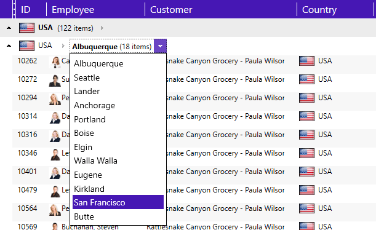Click USA flag icon in Albuquerque subgroup row
The height and width of the screenshot is (230, 376).
[26, 46]
